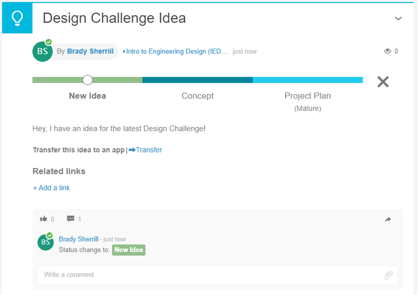This screenshot has width=418, height=295.
Task: Share the status update via arrow icon
Action: [388, 219]
